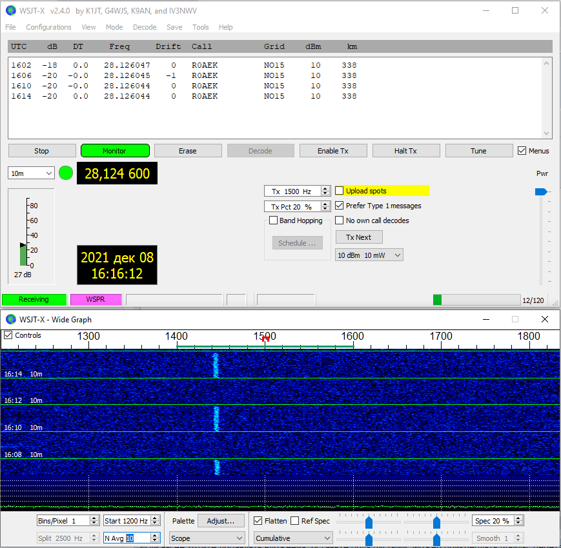
Task: Select the 1602 decode row
Action: [184, 65]
